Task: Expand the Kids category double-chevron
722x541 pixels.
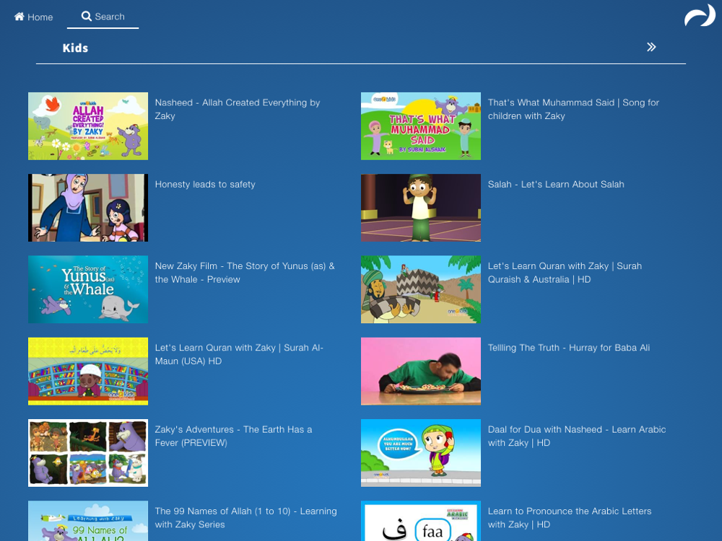Action: pyautogui.click(x=651, y=47)
